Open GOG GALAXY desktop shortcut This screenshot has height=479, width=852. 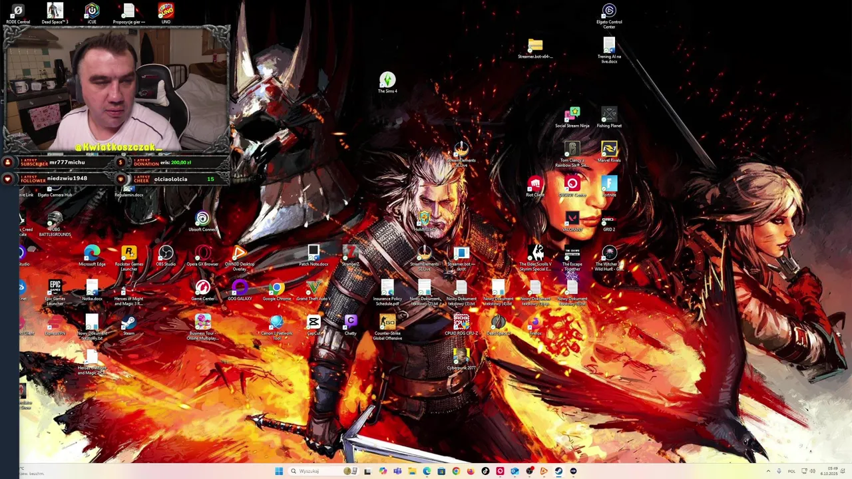click(x=240, y=290)
